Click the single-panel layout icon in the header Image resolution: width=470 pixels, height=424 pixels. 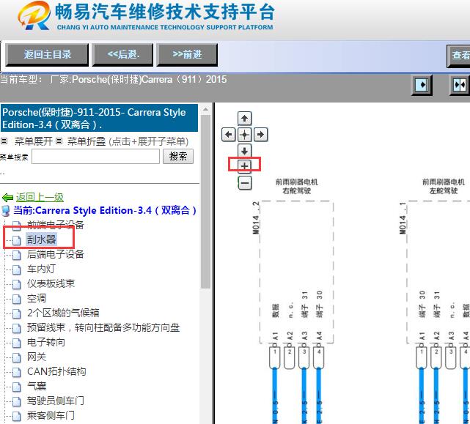[422, 85]
